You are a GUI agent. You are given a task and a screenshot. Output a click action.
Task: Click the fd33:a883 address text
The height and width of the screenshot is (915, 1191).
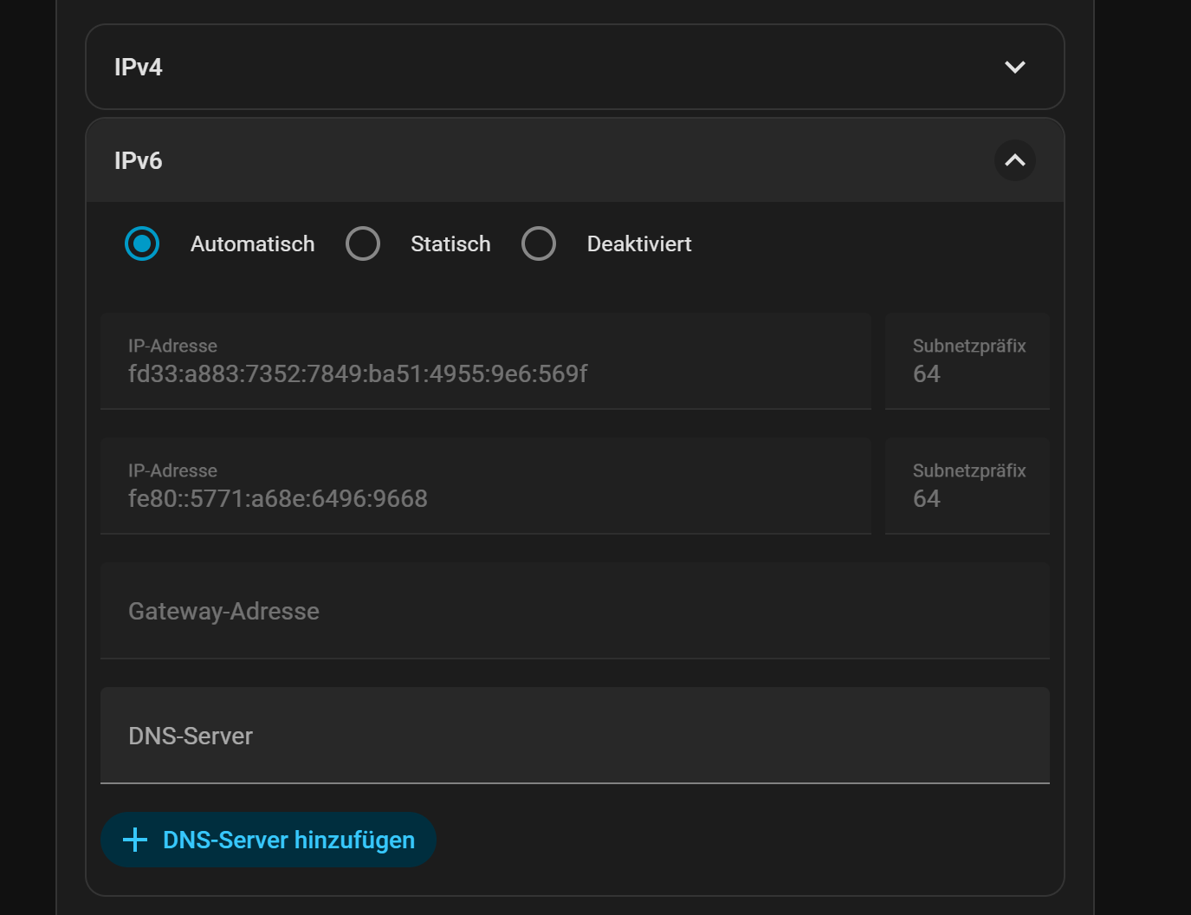point(358,374)
